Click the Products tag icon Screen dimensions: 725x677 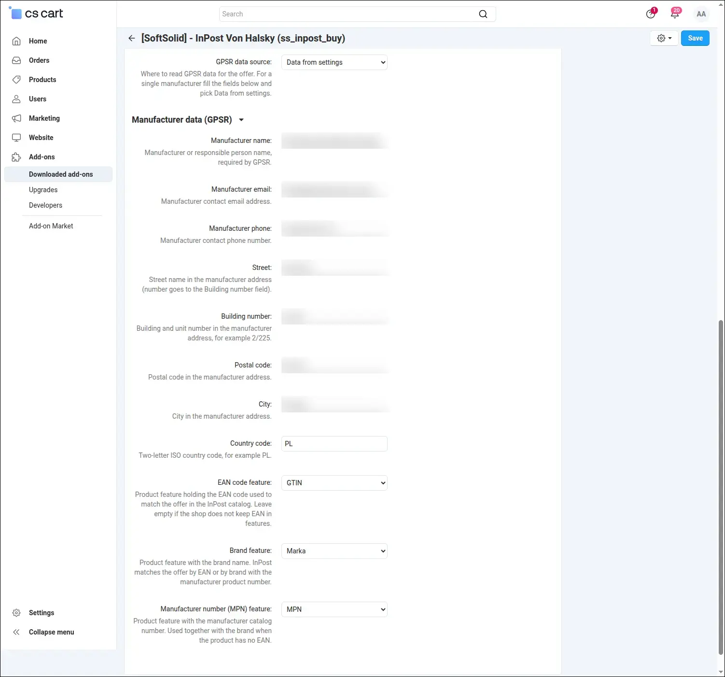point(16,80)
